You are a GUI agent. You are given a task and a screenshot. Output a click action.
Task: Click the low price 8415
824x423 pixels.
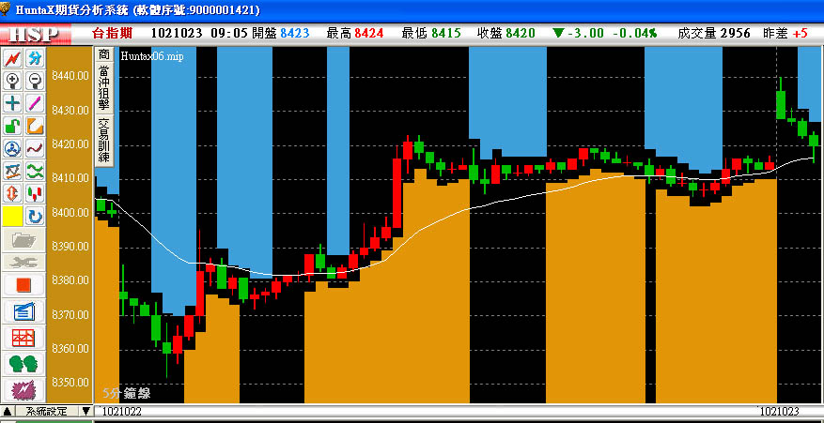tap(446, 33)
